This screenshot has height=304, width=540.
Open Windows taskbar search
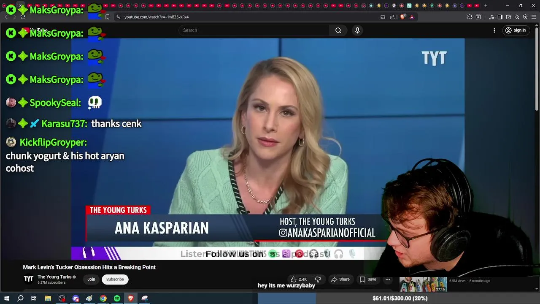20,298
